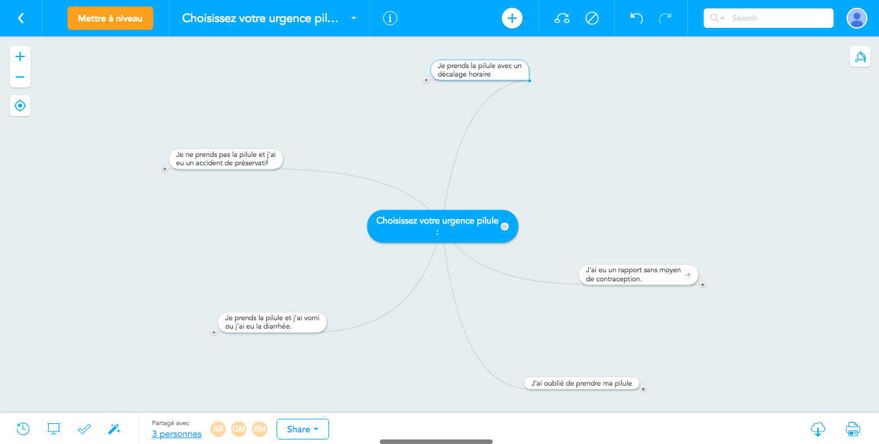Click the RM collaborator avatar
This screenshot has height=444, width=879.
click(x=260, y=429)
